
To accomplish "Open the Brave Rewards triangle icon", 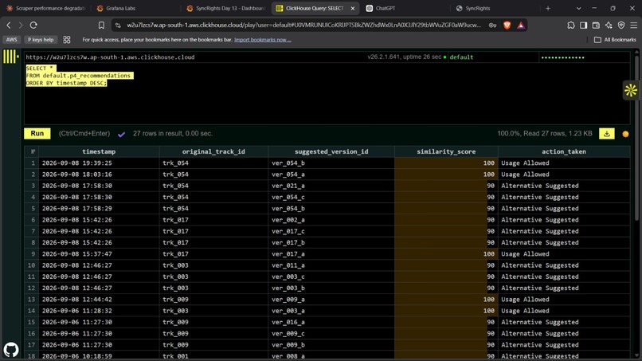I will pyautogui.click(x=521, y=25).
